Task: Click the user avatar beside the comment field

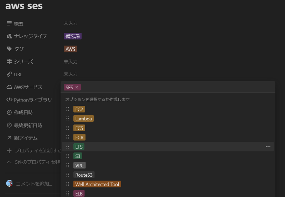Action: (9, 183)
